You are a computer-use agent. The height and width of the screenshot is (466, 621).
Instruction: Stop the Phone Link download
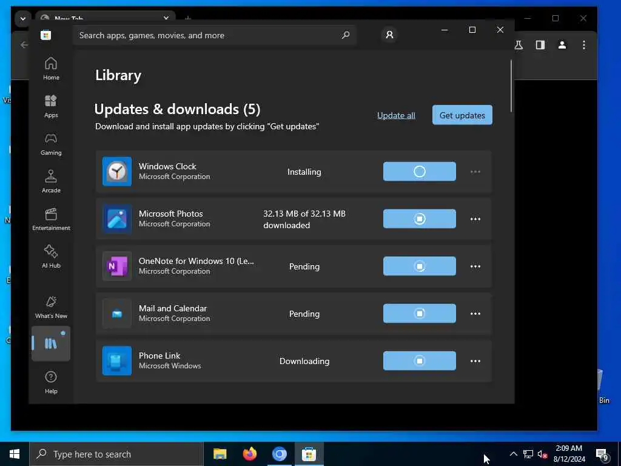[x=420, y=360]
